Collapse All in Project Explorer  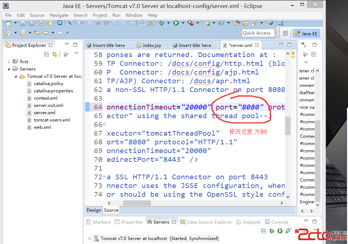tap(47, 54)
